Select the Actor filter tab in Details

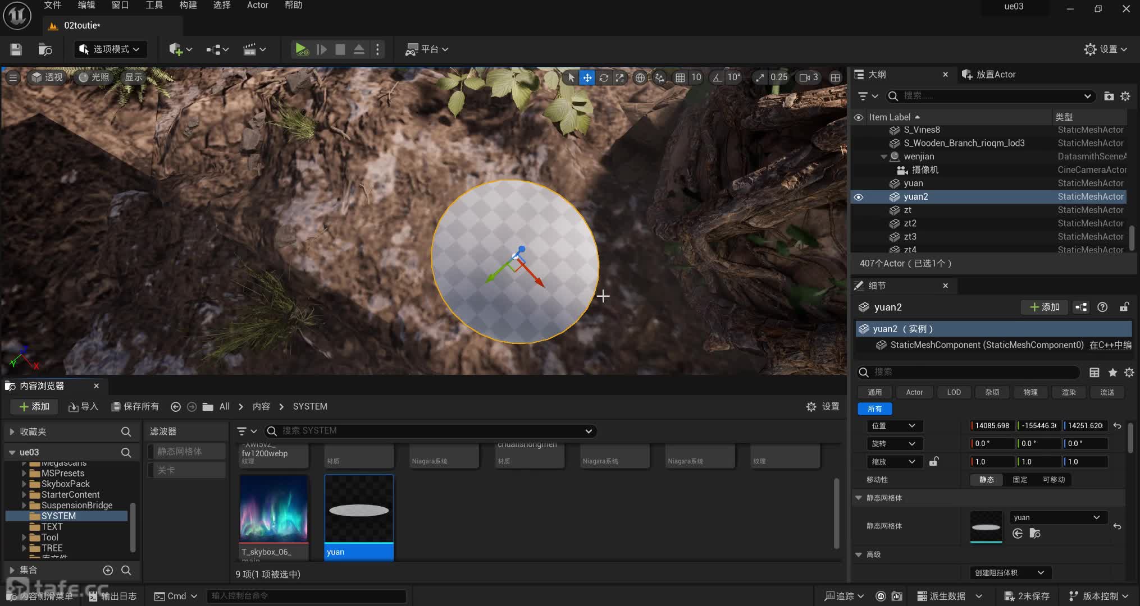[914, 392]
